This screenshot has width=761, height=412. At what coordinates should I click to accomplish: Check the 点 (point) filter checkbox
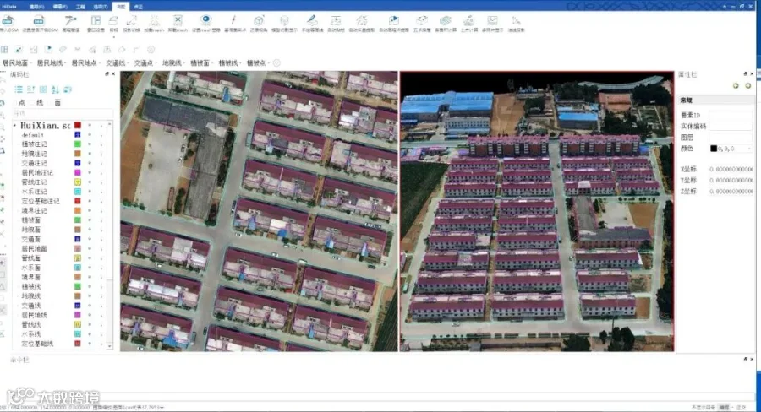tap(15, 103)
